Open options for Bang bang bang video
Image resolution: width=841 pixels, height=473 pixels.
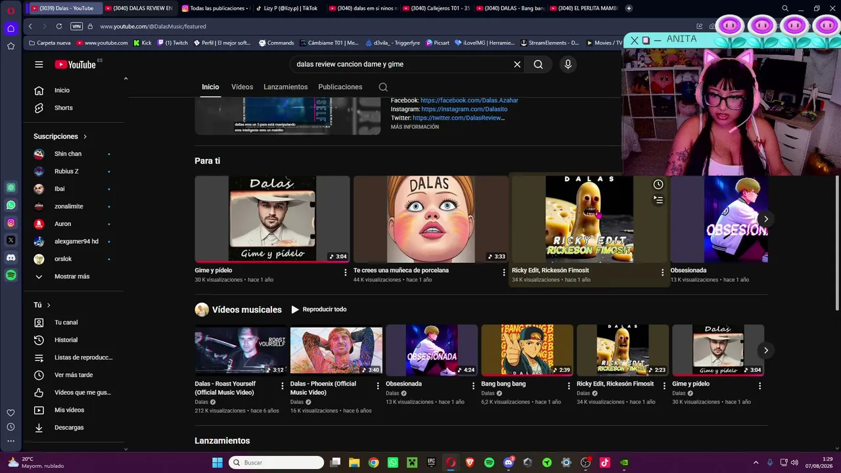(569, 386)
